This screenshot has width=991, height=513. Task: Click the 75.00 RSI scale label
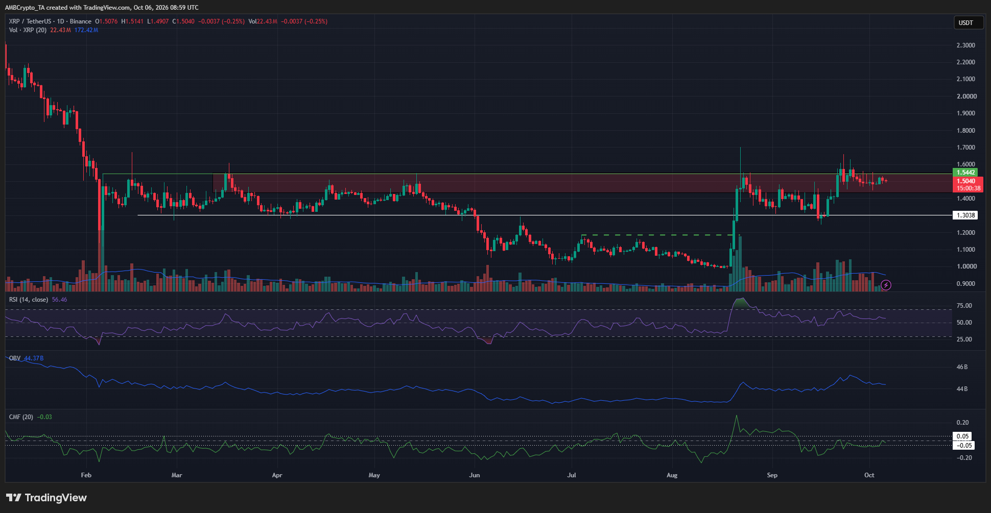(x=964, y=306)
